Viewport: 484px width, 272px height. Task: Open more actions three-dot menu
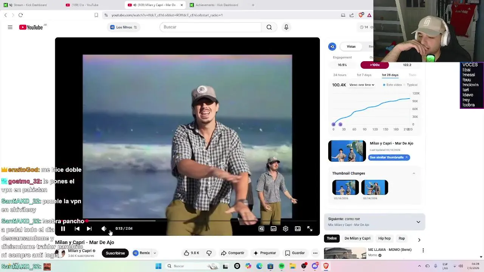pos(315,253)
